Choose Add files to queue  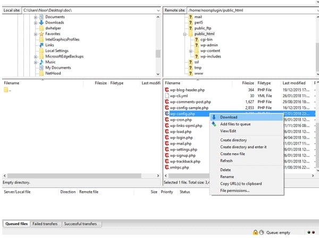coord(247,124)
